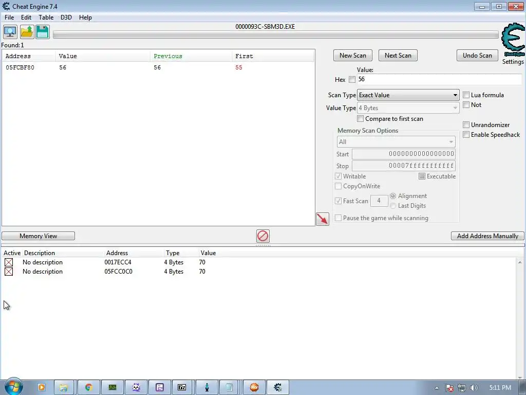Select the Alignment radio button
This screenshot has width=526, height=395.
393,196
